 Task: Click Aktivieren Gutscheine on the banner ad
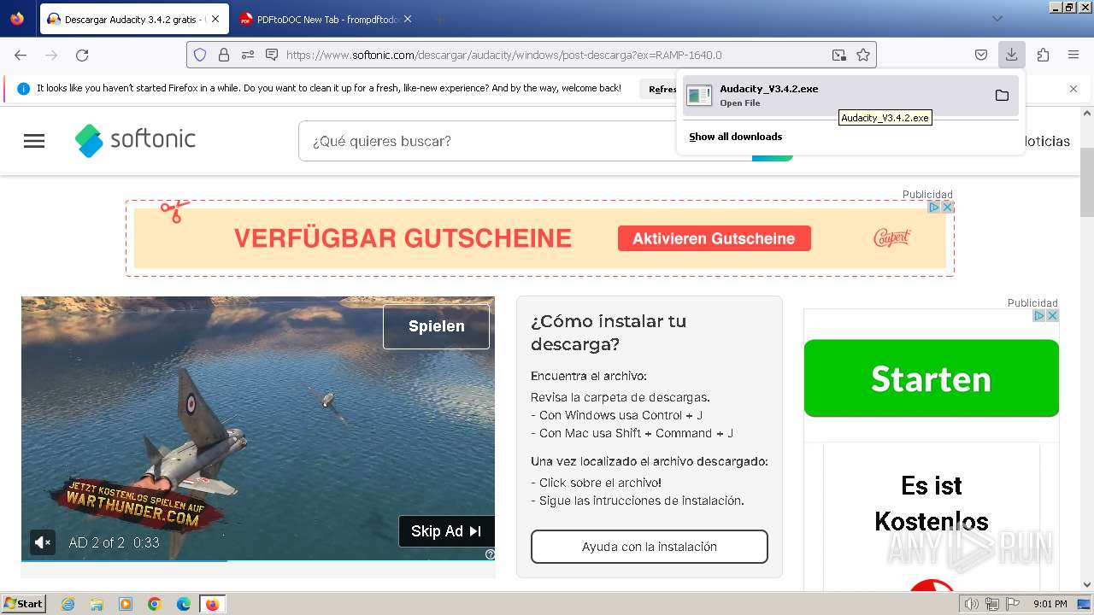714,238
